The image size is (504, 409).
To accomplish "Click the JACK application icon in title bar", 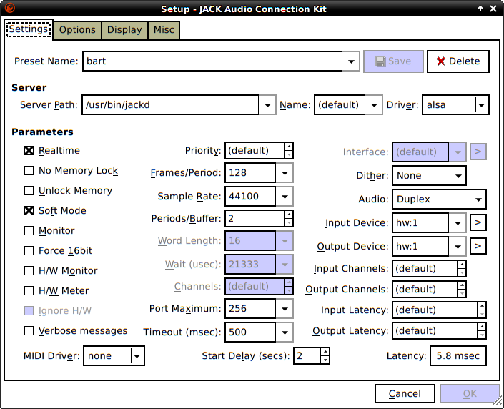I will [x=9, y=8].
